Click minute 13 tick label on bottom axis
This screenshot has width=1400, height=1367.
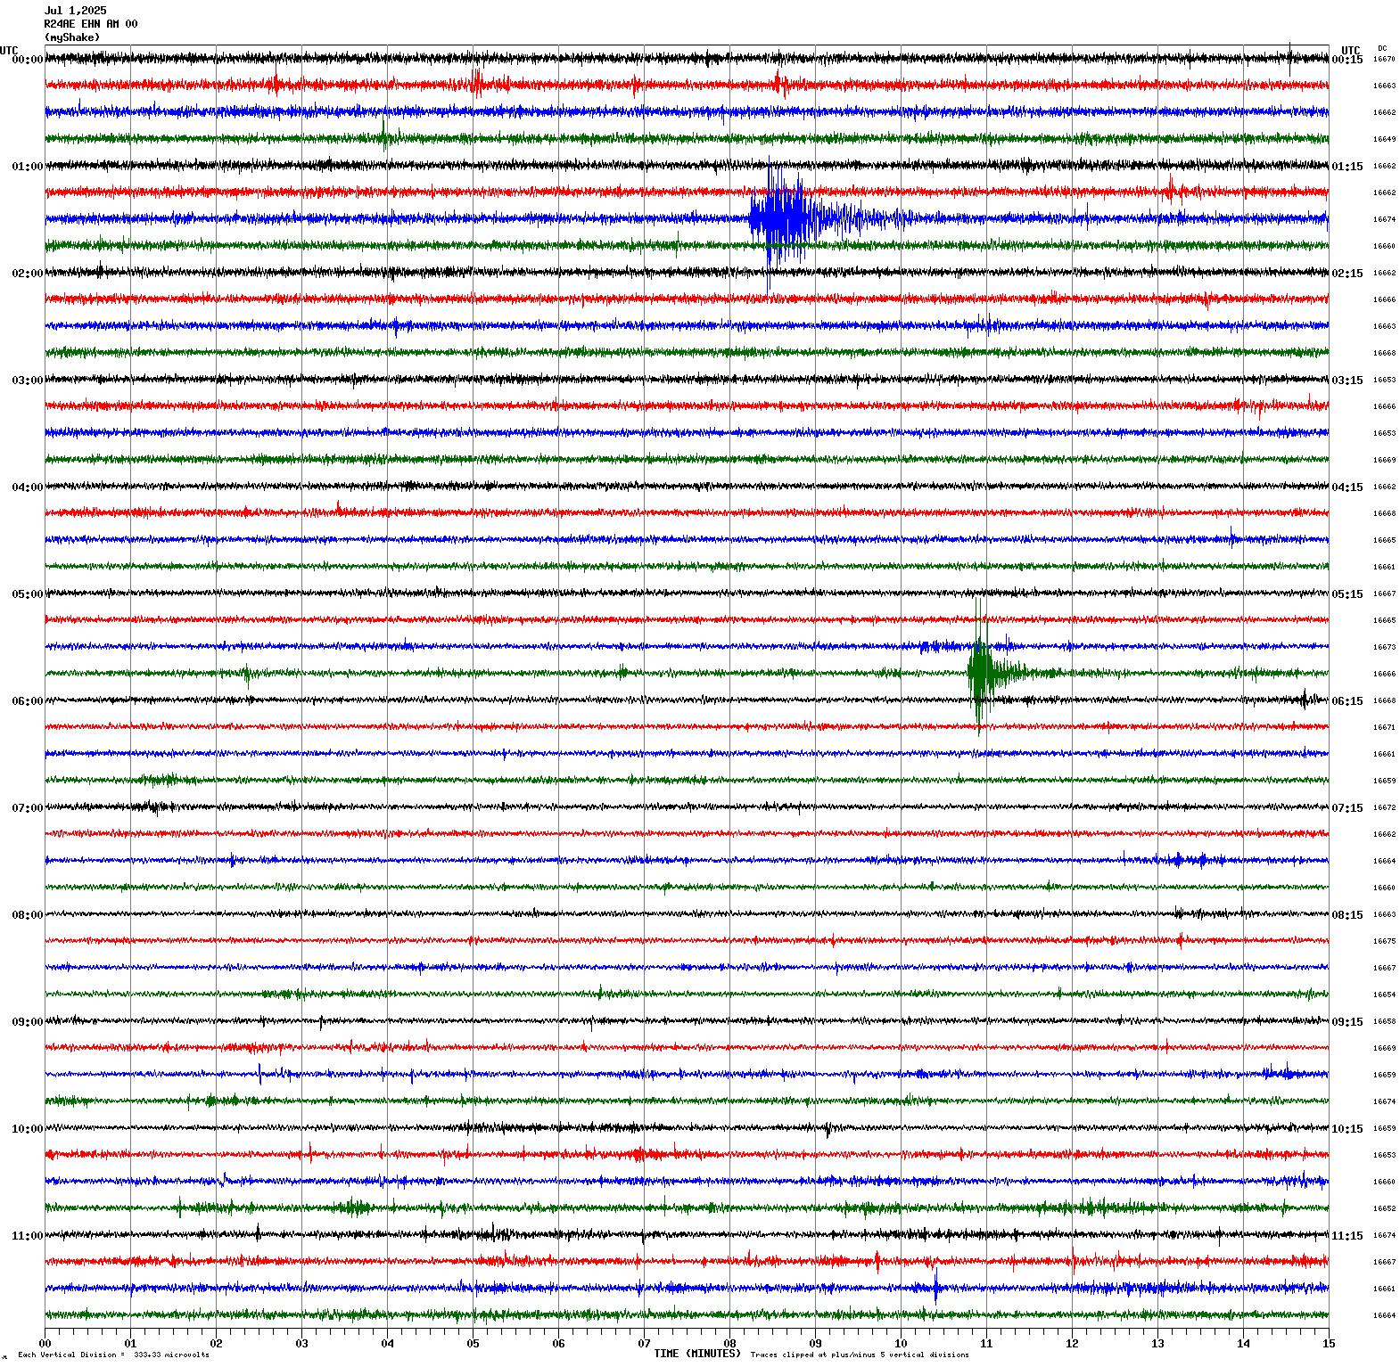[1158, 1344]
